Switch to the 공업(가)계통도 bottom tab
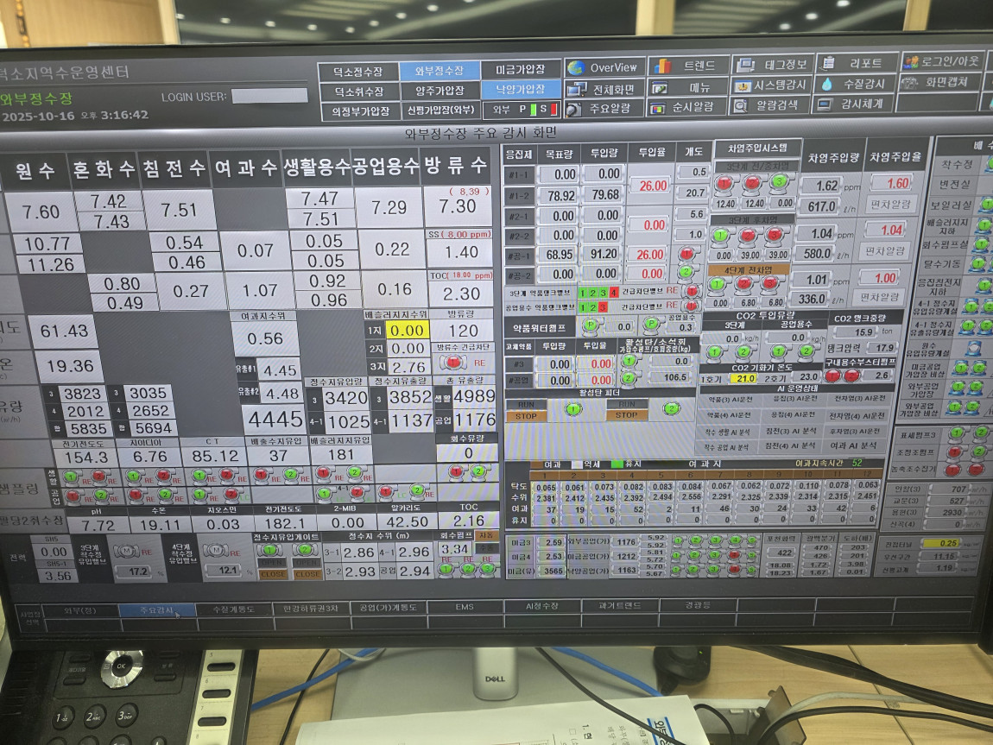This screenshot has height=745, width=993. click(x=389, y=608)
